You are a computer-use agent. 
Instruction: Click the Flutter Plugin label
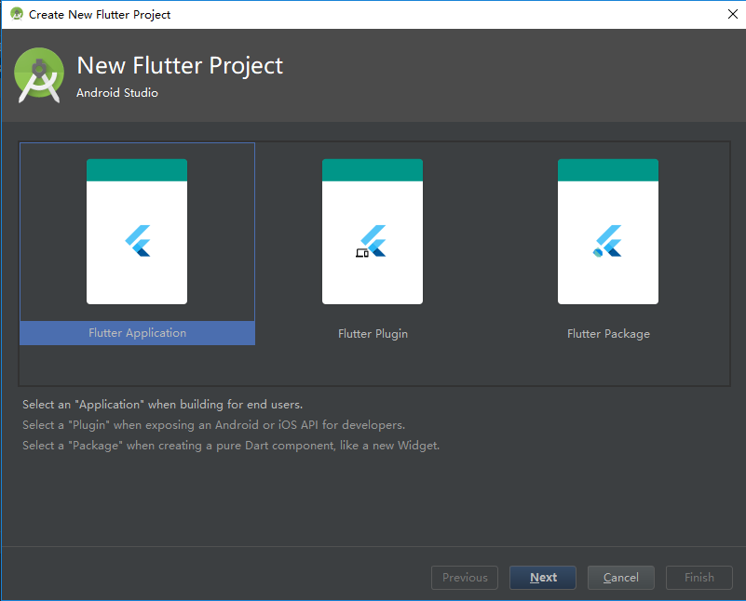373,334
